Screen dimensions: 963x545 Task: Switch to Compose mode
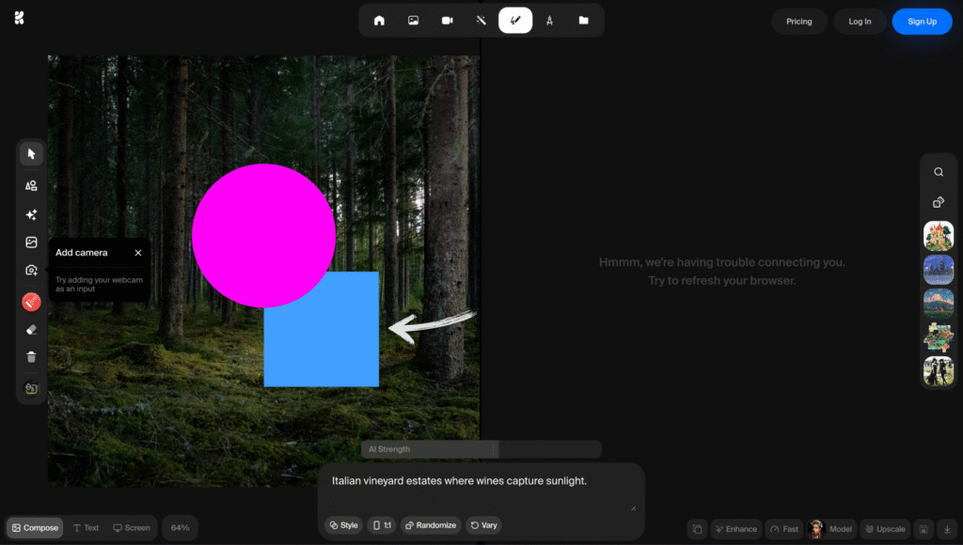pyautogui.click(x=34, y=527)
